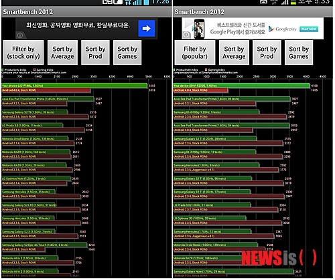
Task: Tap Gaming Index legend square, popular screen
Action: coord(206,69)
